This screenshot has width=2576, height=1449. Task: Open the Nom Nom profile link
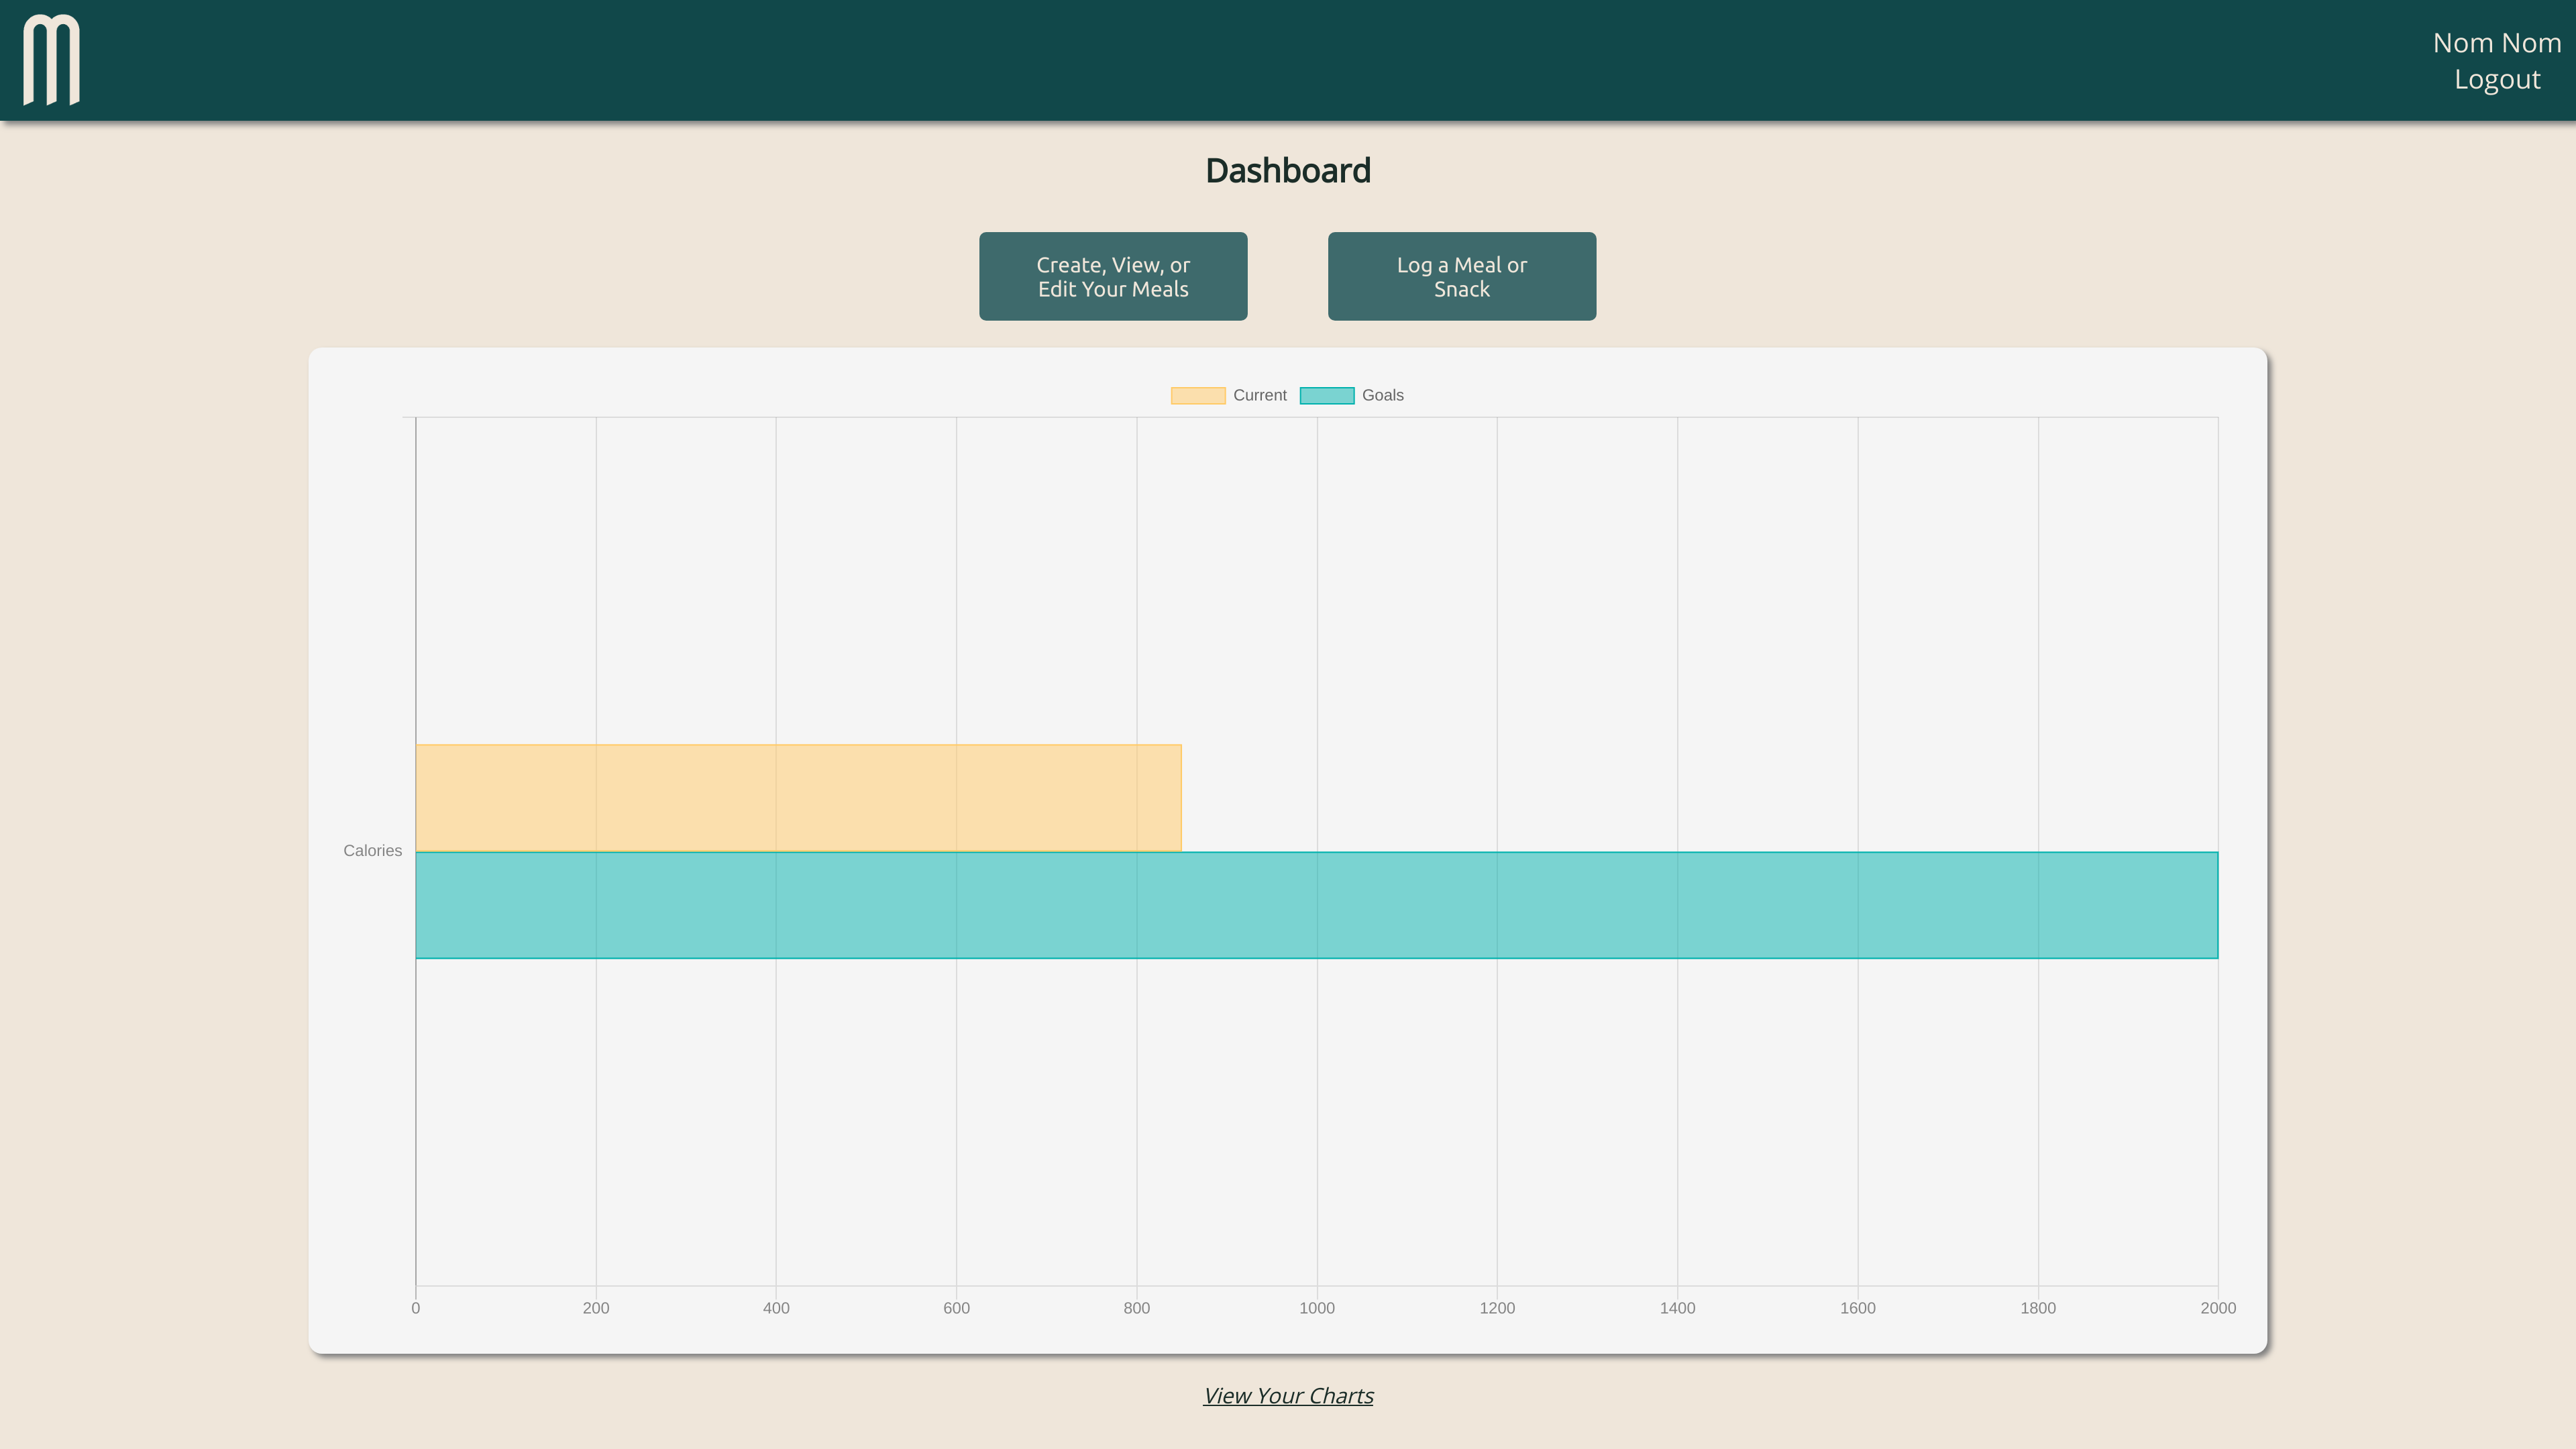[2496, 43]
